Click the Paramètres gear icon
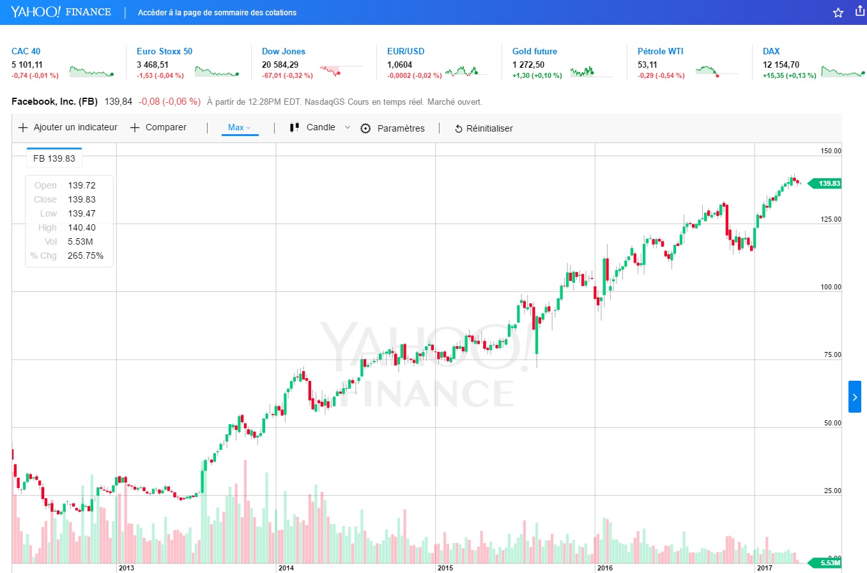867x573 pixels. coord(365,128)
